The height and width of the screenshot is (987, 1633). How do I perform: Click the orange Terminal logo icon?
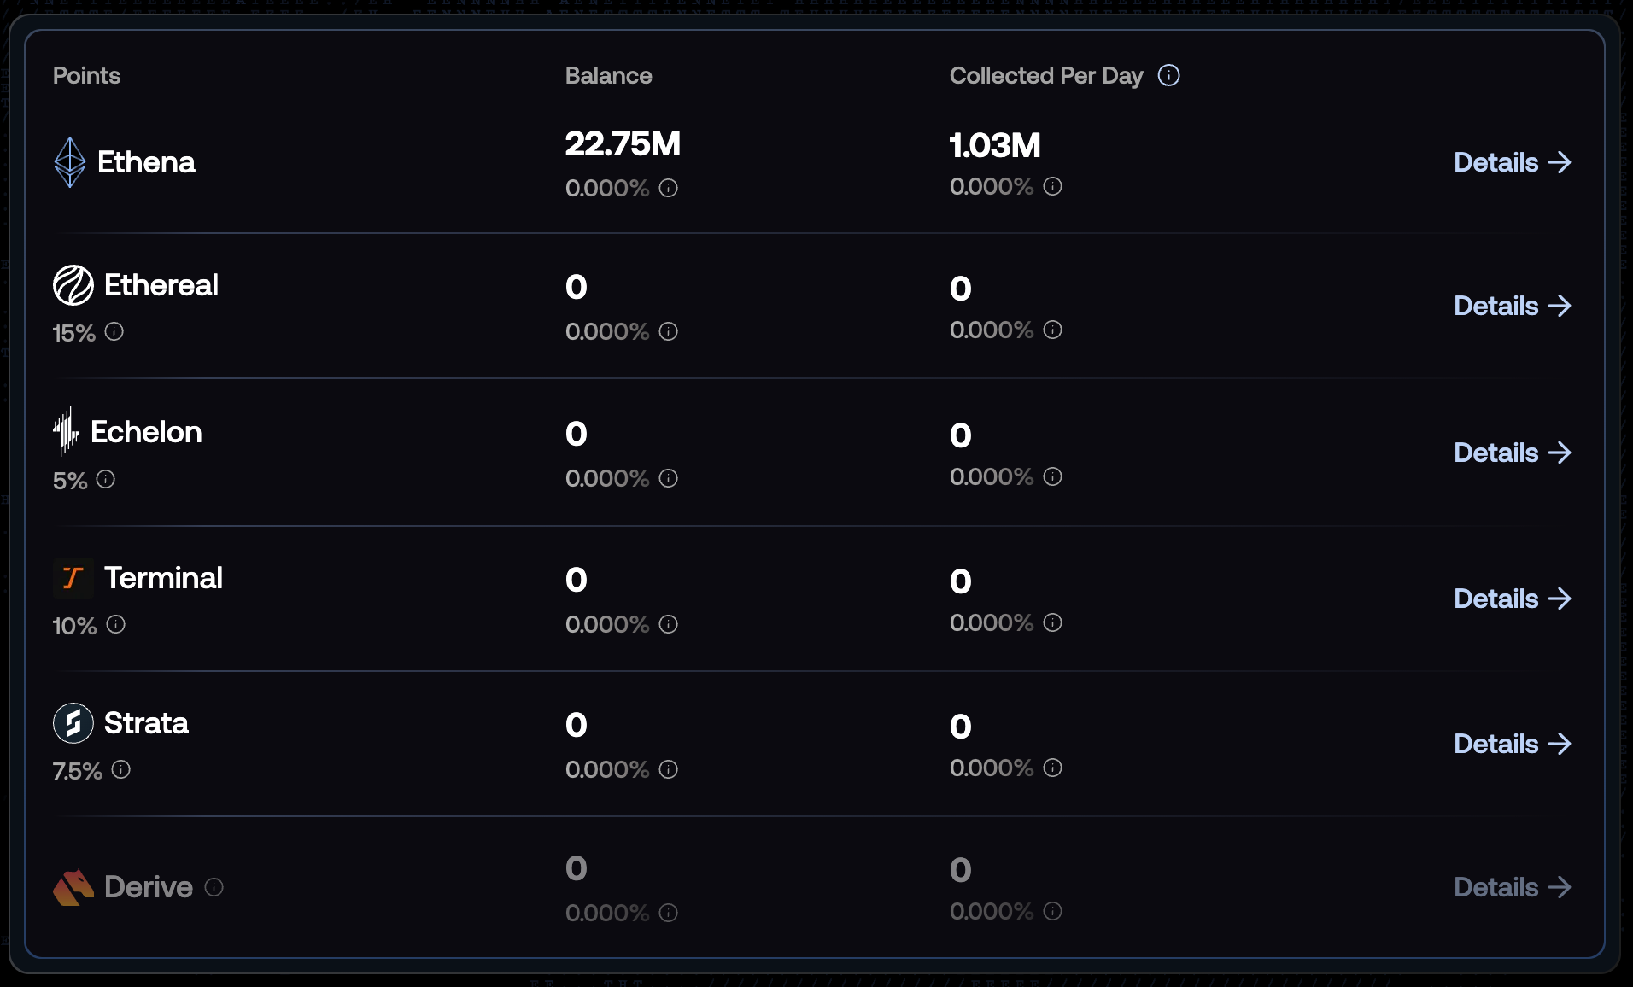[73, 578]
